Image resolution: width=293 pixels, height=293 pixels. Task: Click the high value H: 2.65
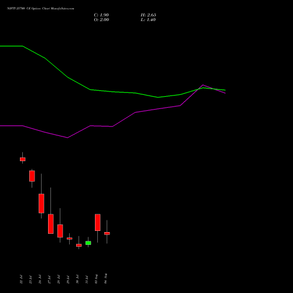tap(148, 15)
